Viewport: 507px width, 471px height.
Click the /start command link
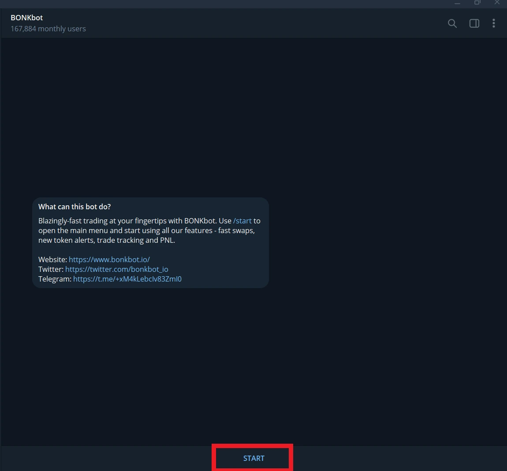pyautogui.click(x=242, y=221)
